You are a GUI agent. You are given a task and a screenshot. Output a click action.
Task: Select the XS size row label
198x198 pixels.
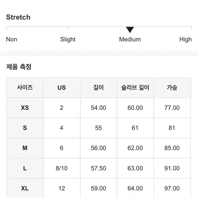25,108
